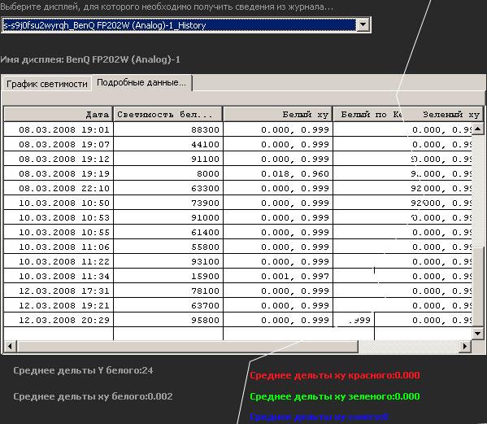
Task: Select the row dated 08.03.2008 19:07
Action: [237, 144]
